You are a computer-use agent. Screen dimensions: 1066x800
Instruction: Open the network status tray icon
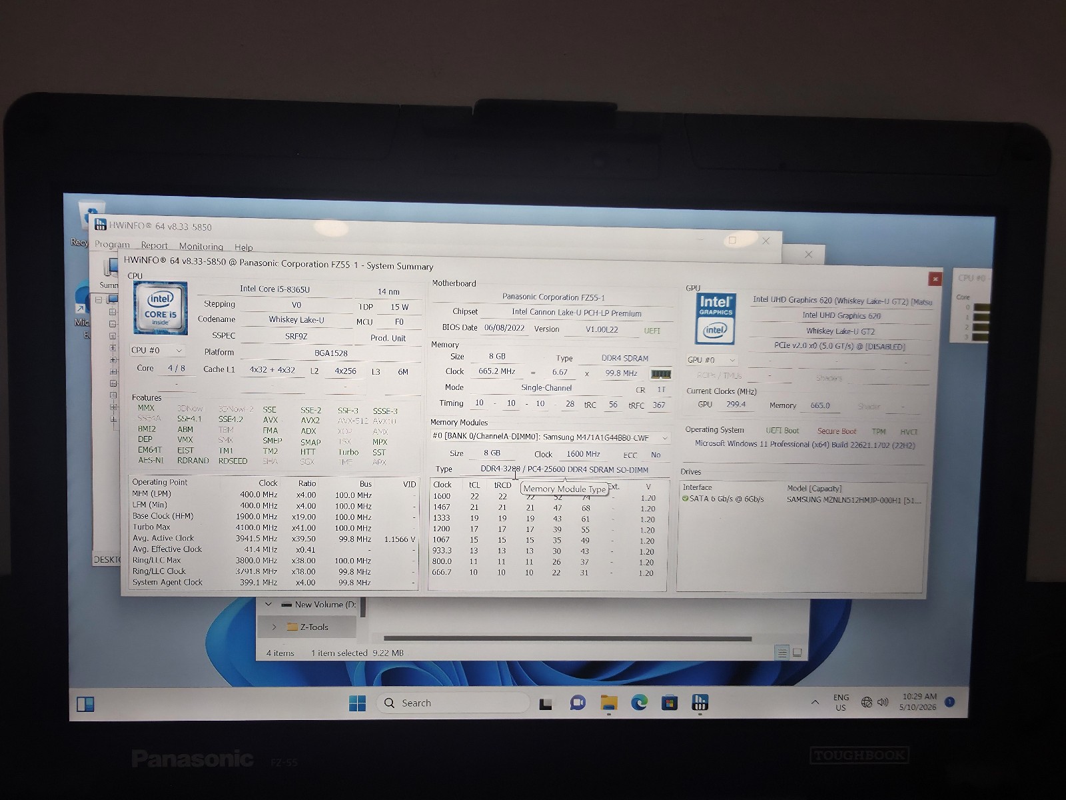866,702
